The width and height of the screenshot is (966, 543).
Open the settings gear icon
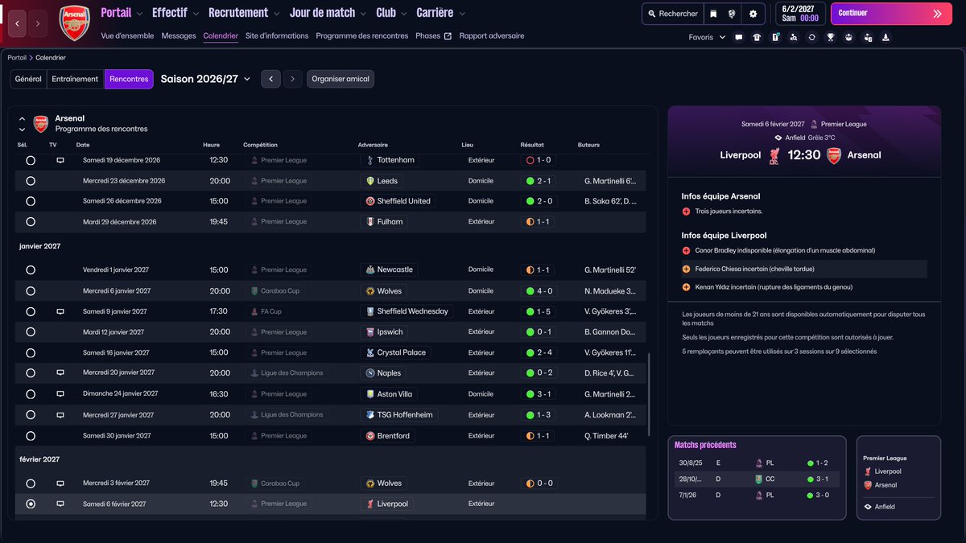coord(753,14)
